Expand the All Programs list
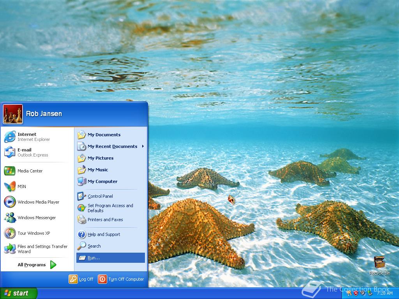Screen dimensions: 399x299 pyautogui.click(x=37, y=265)
